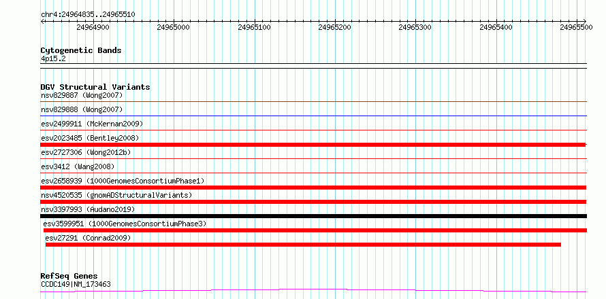Image resolution: width=606 pixels, height=299 pixels.
Task: Click the 24965000 ruler tick label
Action: [x=174, y=27]
